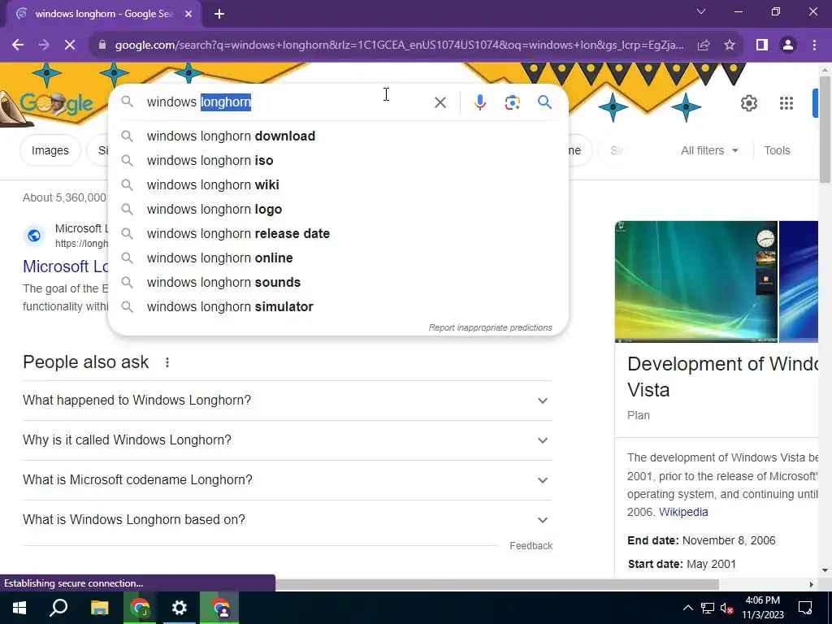832x624 pixels.
Task: Open the Tools option
Action: 777,150
